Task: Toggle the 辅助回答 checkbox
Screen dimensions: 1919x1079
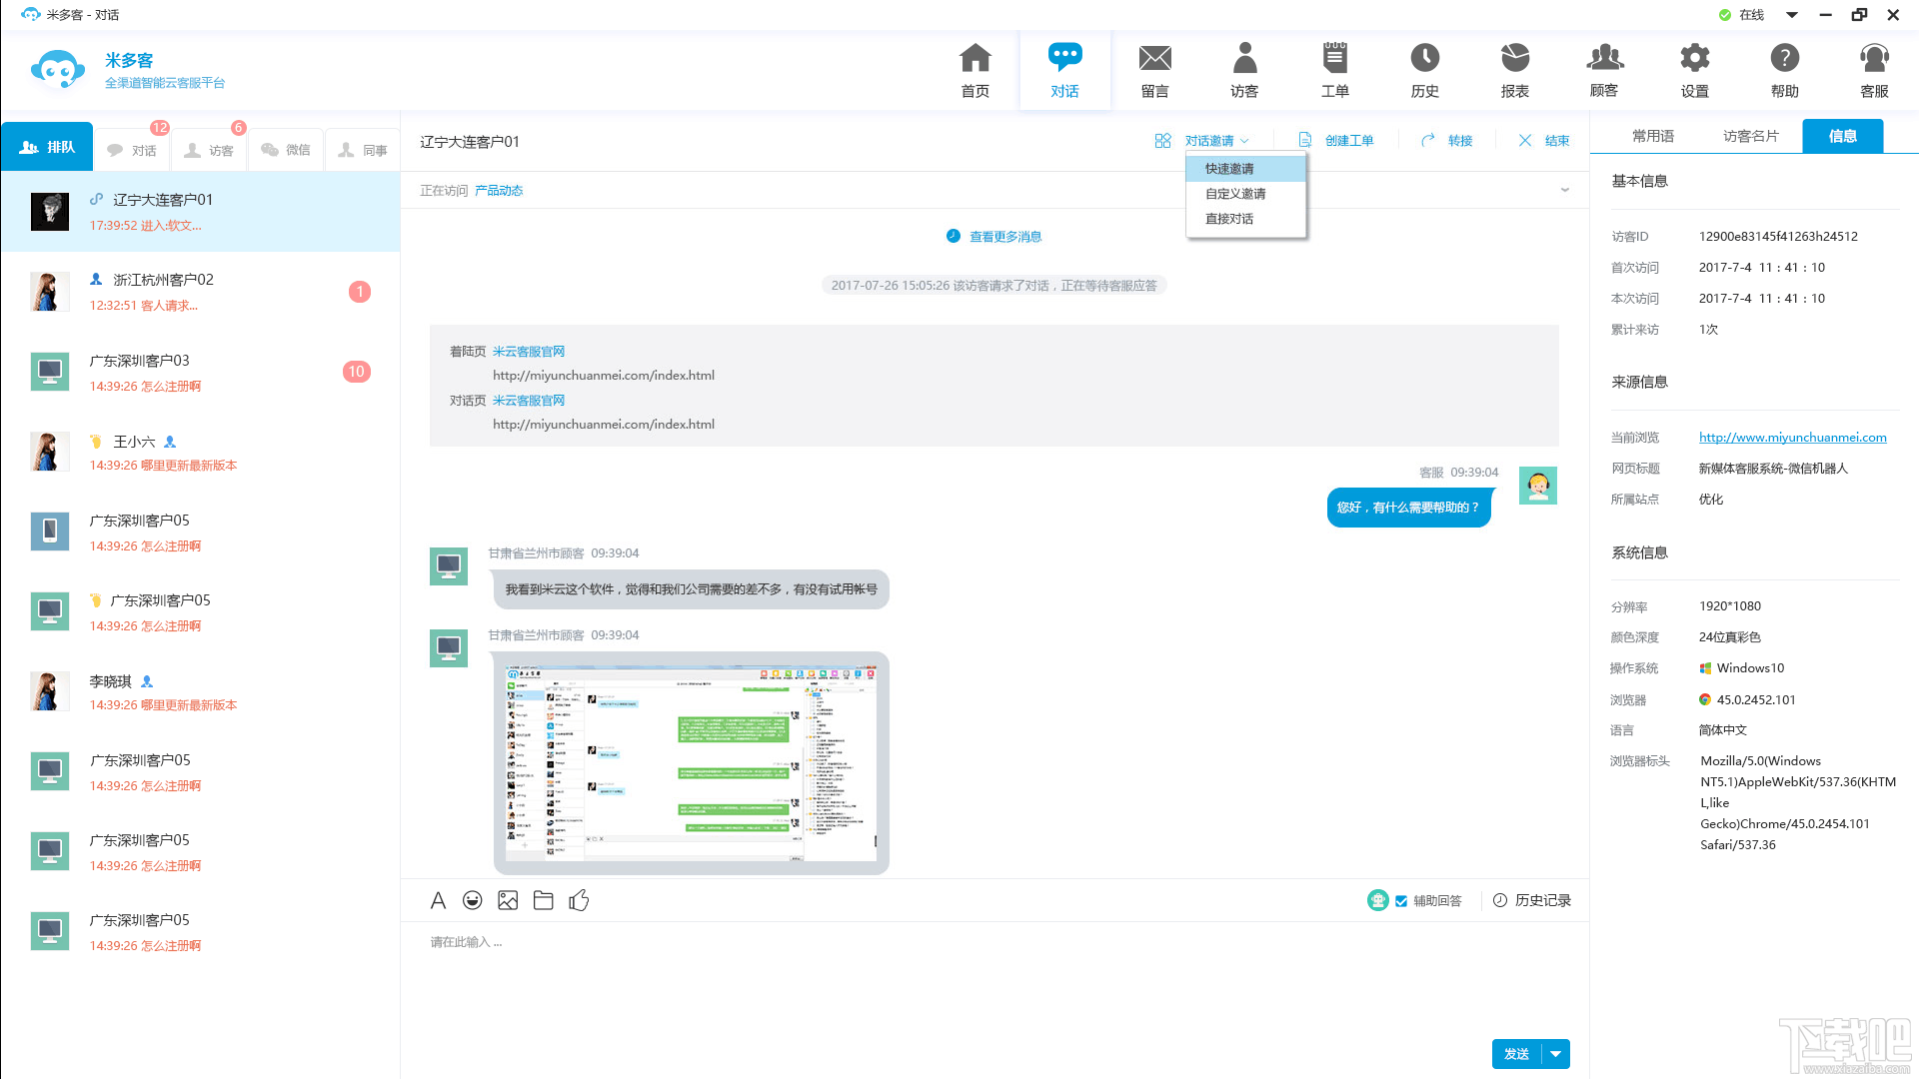Action: click(x=1401, y=901)
